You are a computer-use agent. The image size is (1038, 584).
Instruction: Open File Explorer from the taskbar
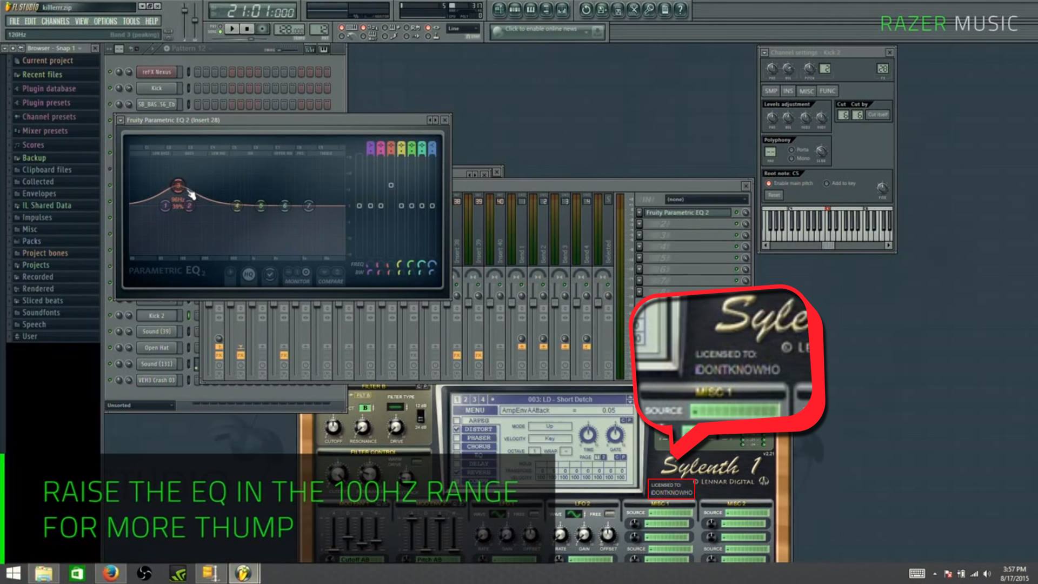43,573
